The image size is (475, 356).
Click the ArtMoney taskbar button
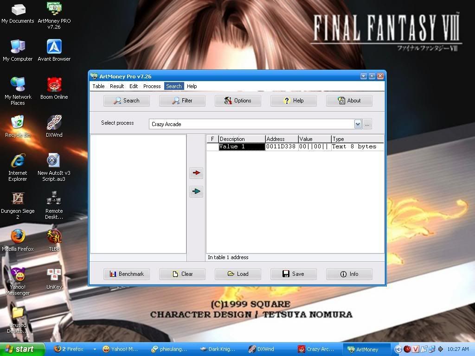tap(366, 350)
